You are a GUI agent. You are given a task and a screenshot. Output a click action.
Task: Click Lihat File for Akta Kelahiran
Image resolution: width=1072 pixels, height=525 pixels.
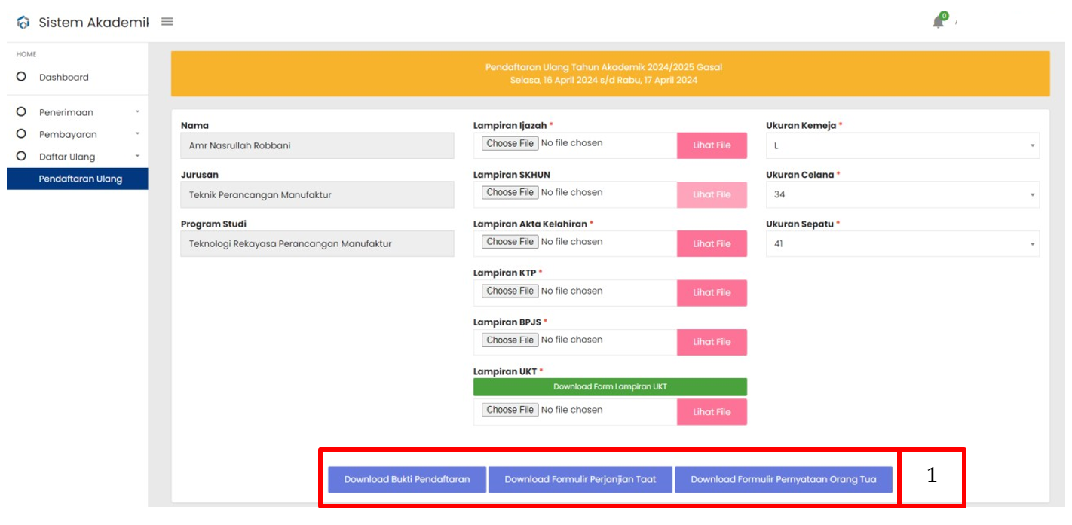(x=712, y=244)
